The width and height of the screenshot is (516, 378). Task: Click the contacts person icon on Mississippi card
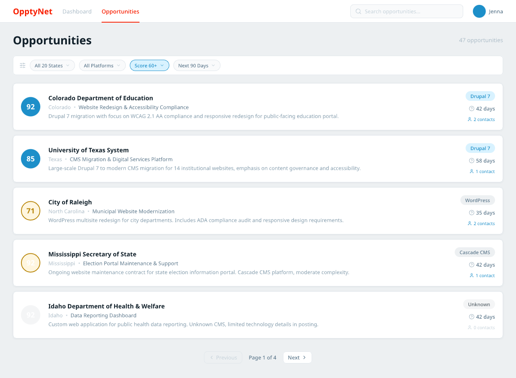[x=471, y=275]
